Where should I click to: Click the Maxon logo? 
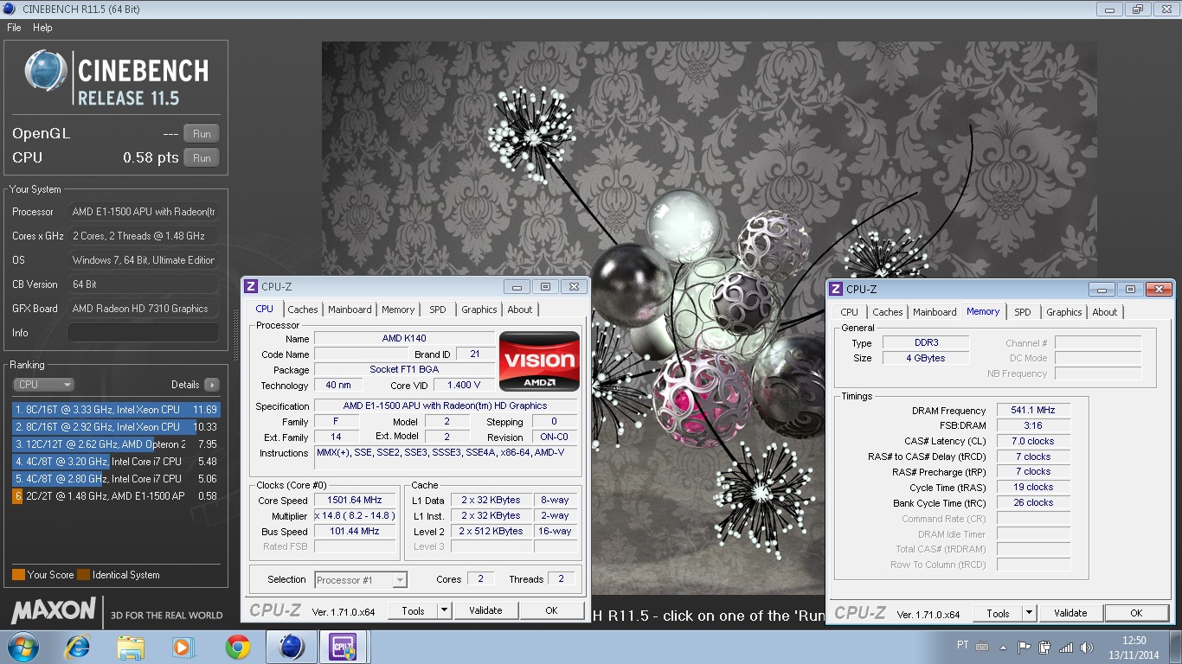click(54, 610)
